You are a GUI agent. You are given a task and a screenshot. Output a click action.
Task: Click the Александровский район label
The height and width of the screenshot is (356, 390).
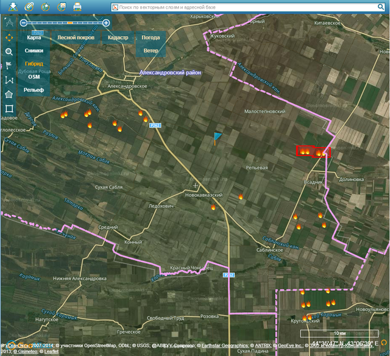pyautogui.click(x=170, y=73)
